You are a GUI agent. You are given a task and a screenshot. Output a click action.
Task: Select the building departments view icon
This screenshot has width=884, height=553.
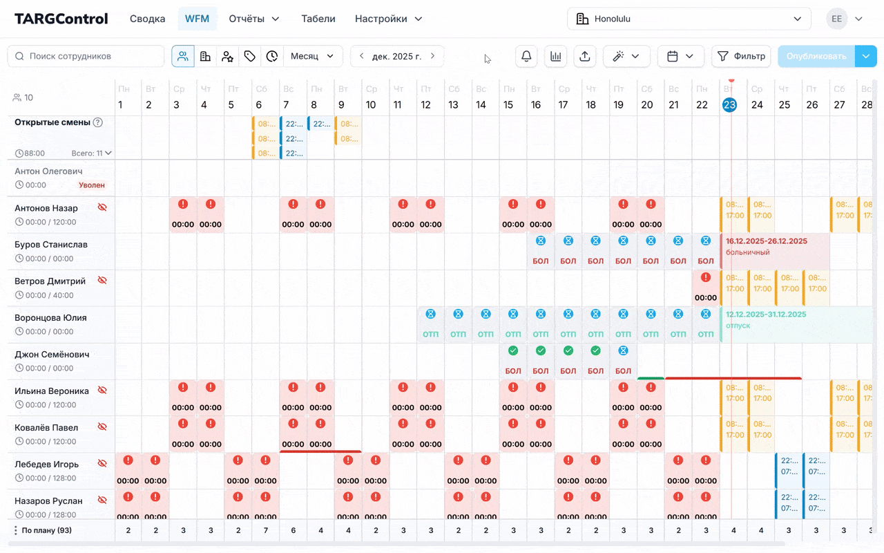tap(205, 56)
